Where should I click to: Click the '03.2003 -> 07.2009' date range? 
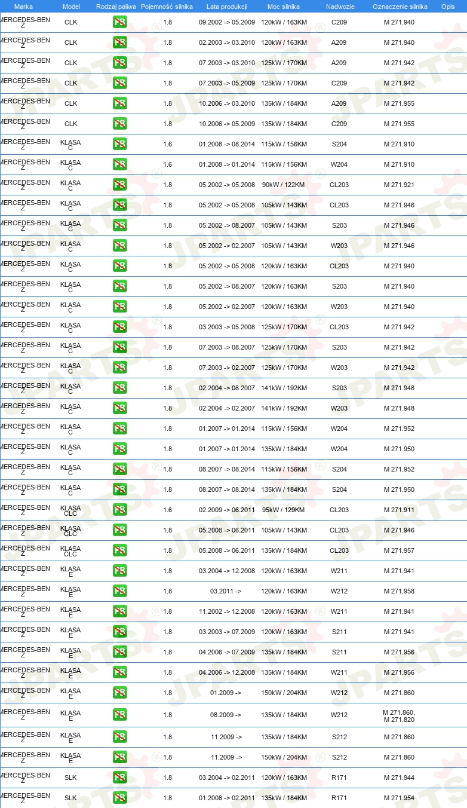pyautogui.click(x=227, y=632)
